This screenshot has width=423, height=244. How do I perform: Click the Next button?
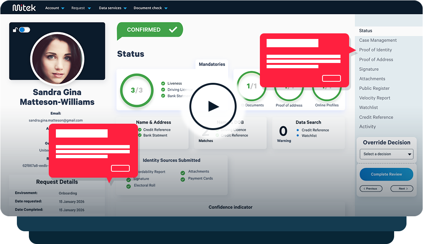(402, 189)
